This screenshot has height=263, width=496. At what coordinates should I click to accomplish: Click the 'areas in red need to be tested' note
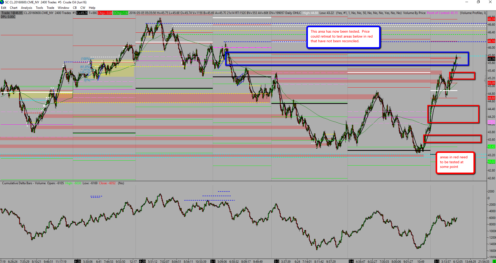click(x=455, y=162)
